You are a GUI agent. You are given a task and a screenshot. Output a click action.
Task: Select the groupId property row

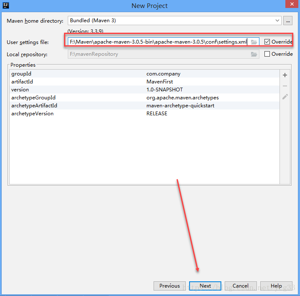tap(144, 74)
